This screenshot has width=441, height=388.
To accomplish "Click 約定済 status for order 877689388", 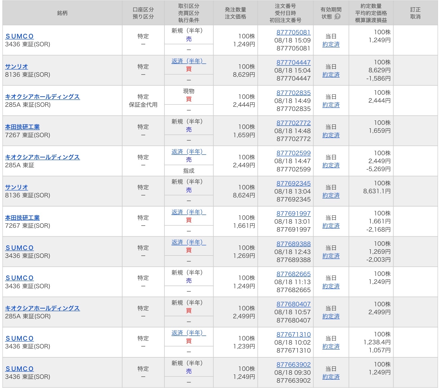I will point(331,256).
